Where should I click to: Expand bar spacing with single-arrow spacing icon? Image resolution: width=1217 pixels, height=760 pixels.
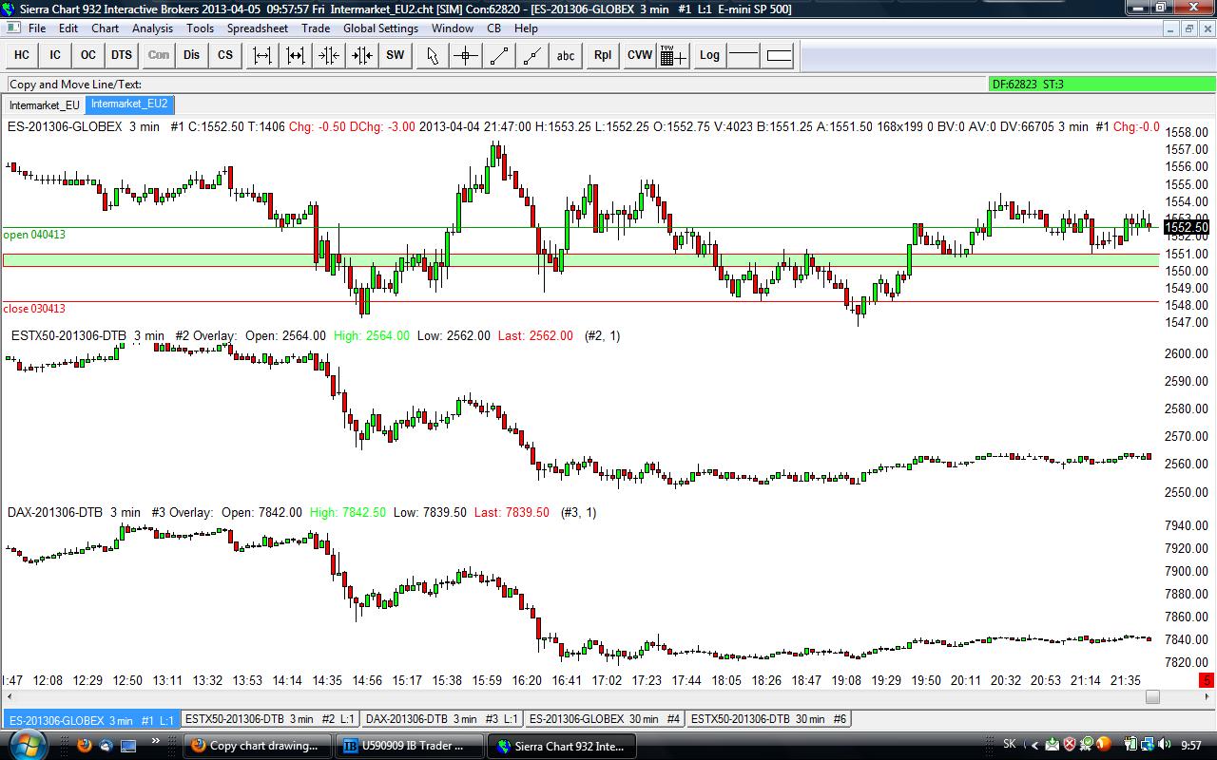(x=262, y=55)
